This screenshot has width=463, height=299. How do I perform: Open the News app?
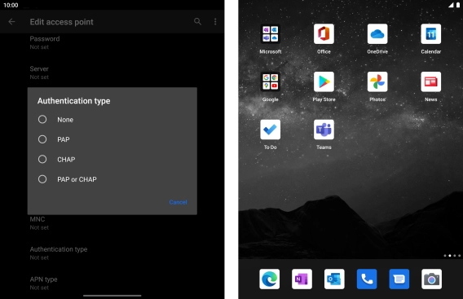431,82
